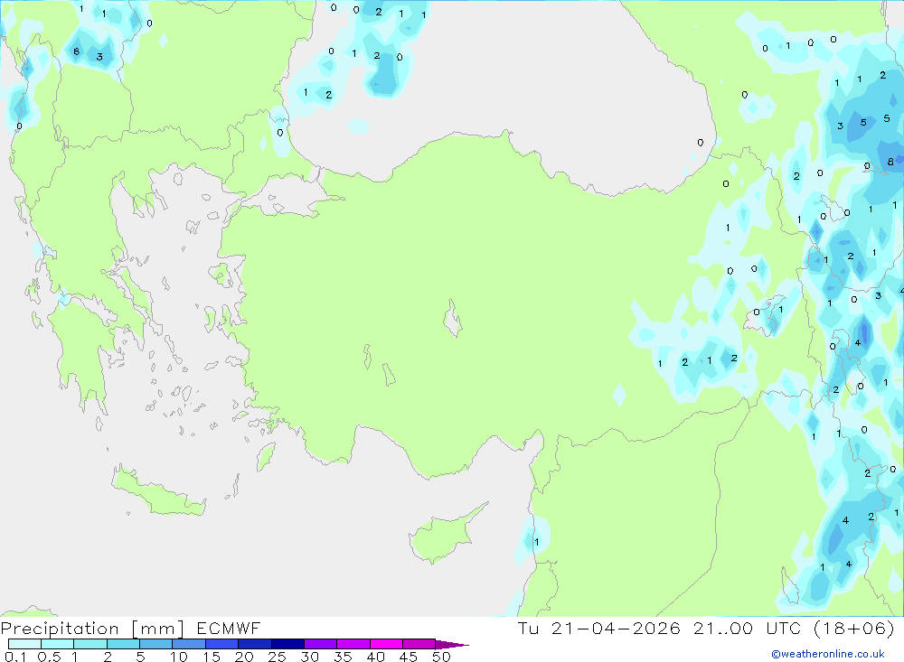Click the '0.1' legend scale label
Screen dimensions: 904x662
coord(15,657)
